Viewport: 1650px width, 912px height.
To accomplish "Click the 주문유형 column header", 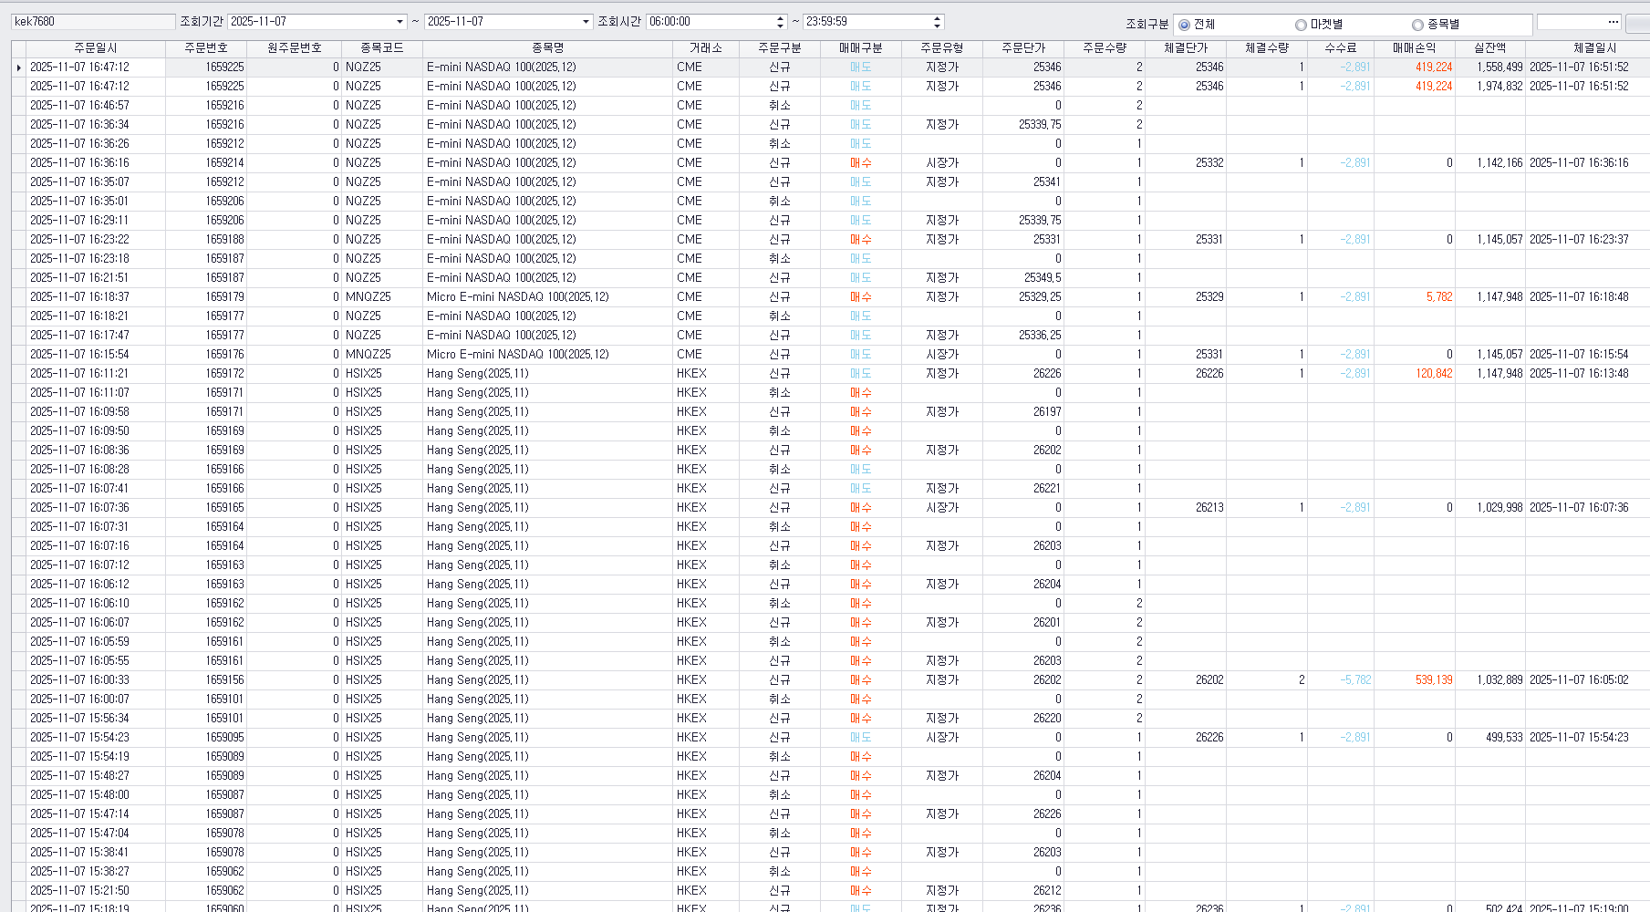I will tap(942, 48).
